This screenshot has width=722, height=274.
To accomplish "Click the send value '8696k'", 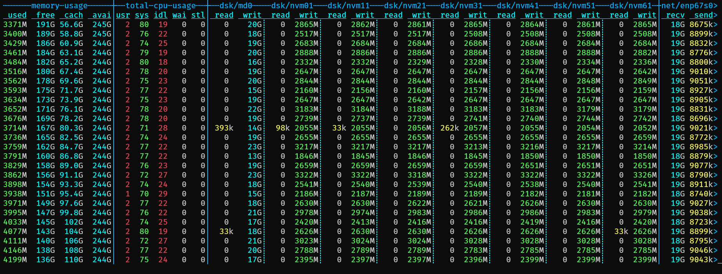I will coord(701,118).
